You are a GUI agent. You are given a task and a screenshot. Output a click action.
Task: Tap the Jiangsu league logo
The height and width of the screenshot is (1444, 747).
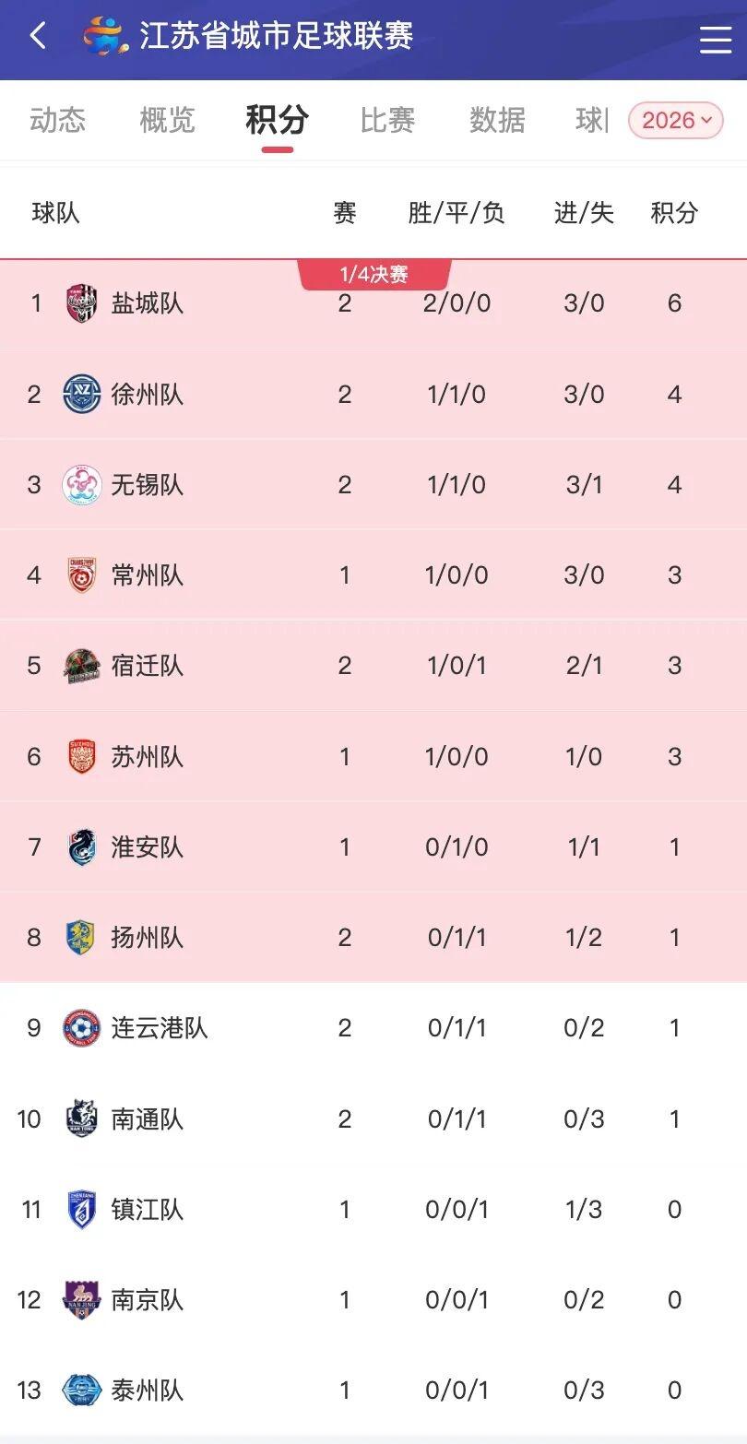(x=105, y=37)
